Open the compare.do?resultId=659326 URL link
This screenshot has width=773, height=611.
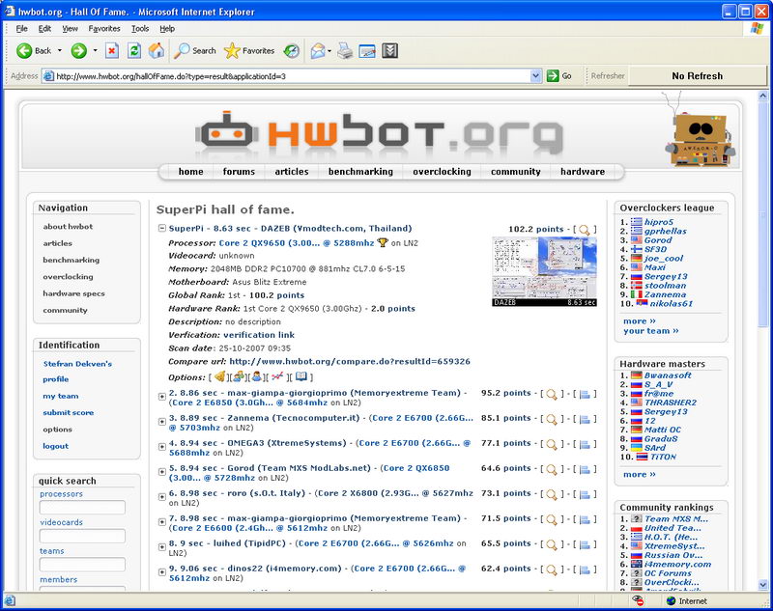350,361
